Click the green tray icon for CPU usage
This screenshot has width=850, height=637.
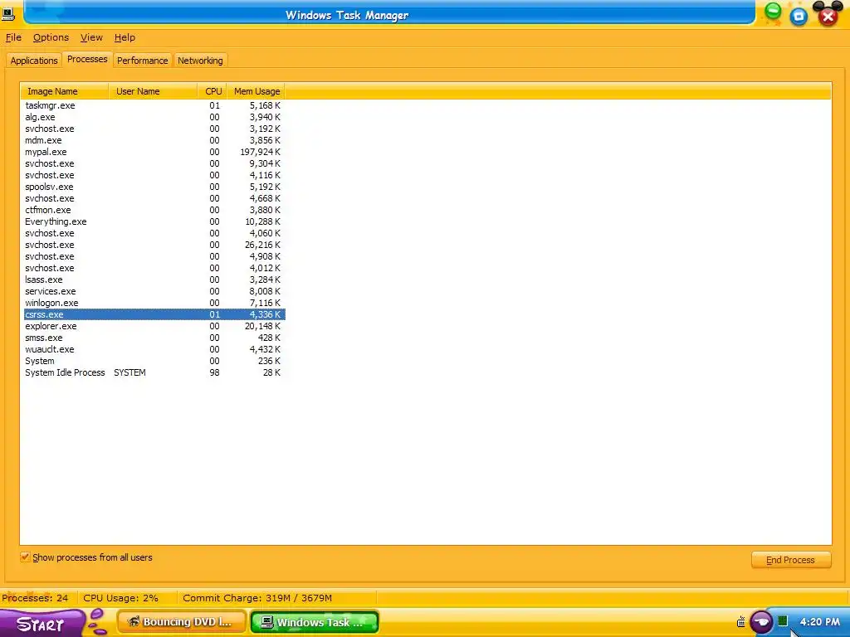pyautogui.click(x=783, y=621)
